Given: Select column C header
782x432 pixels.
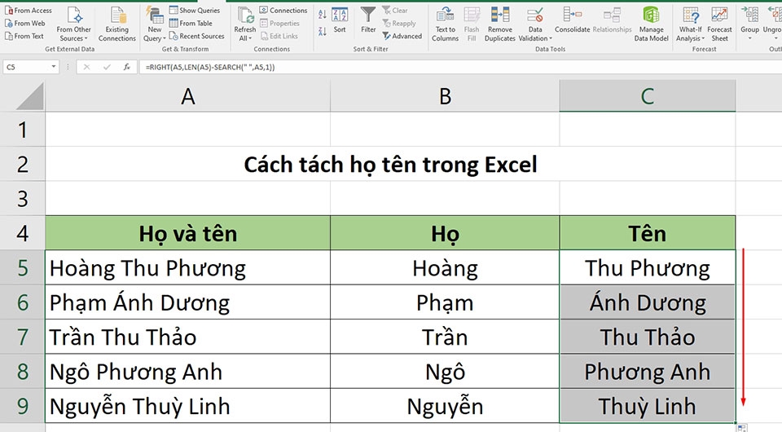Looking at the screenshot, I should tap(648, 96).
